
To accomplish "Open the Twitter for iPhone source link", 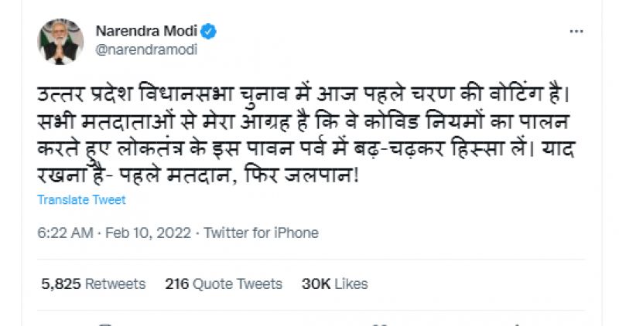I will pyautogui.click(x=261, y=233).
